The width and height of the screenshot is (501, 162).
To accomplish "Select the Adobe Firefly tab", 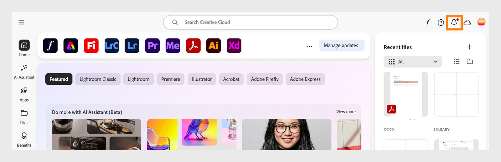I will [x=265, y=79].
